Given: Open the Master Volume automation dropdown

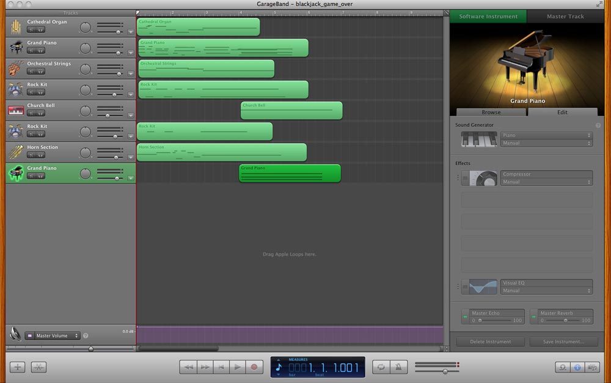Looking at the screenshot, I should (53, 335).
